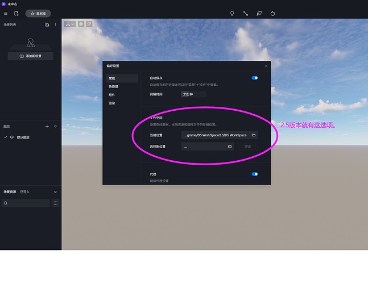This screenshot has height=284, width=368.
Task: Browse folder for 选择新位置
Action: [x=230, y=147]
